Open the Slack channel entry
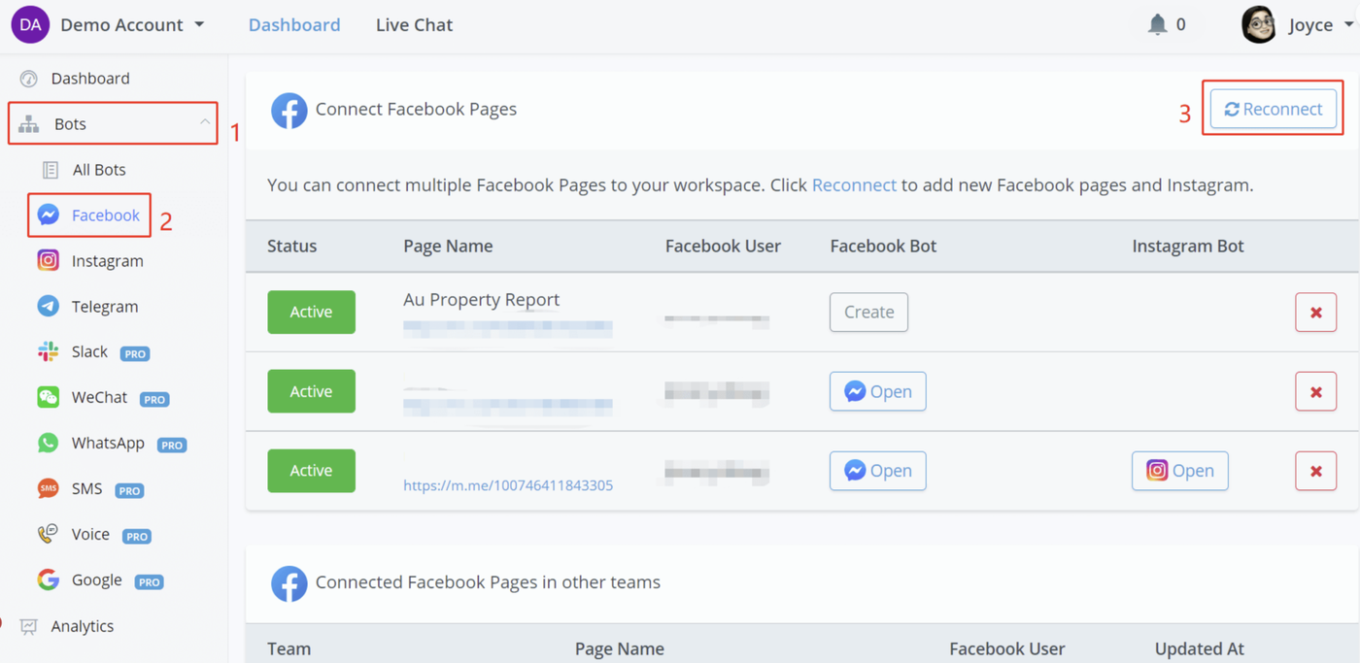1360x663 pixels. tap(89, 352)
